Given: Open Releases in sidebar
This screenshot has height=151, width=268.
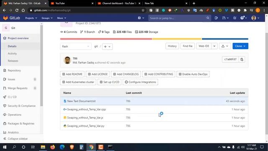Looking at the screenshot, I should coord(13,61).
